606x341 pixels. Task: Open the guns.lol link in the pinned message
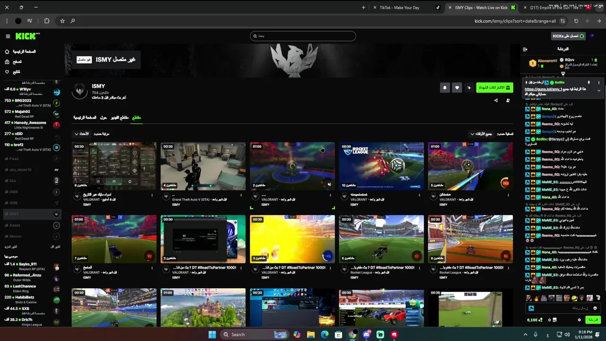point(543,90)
